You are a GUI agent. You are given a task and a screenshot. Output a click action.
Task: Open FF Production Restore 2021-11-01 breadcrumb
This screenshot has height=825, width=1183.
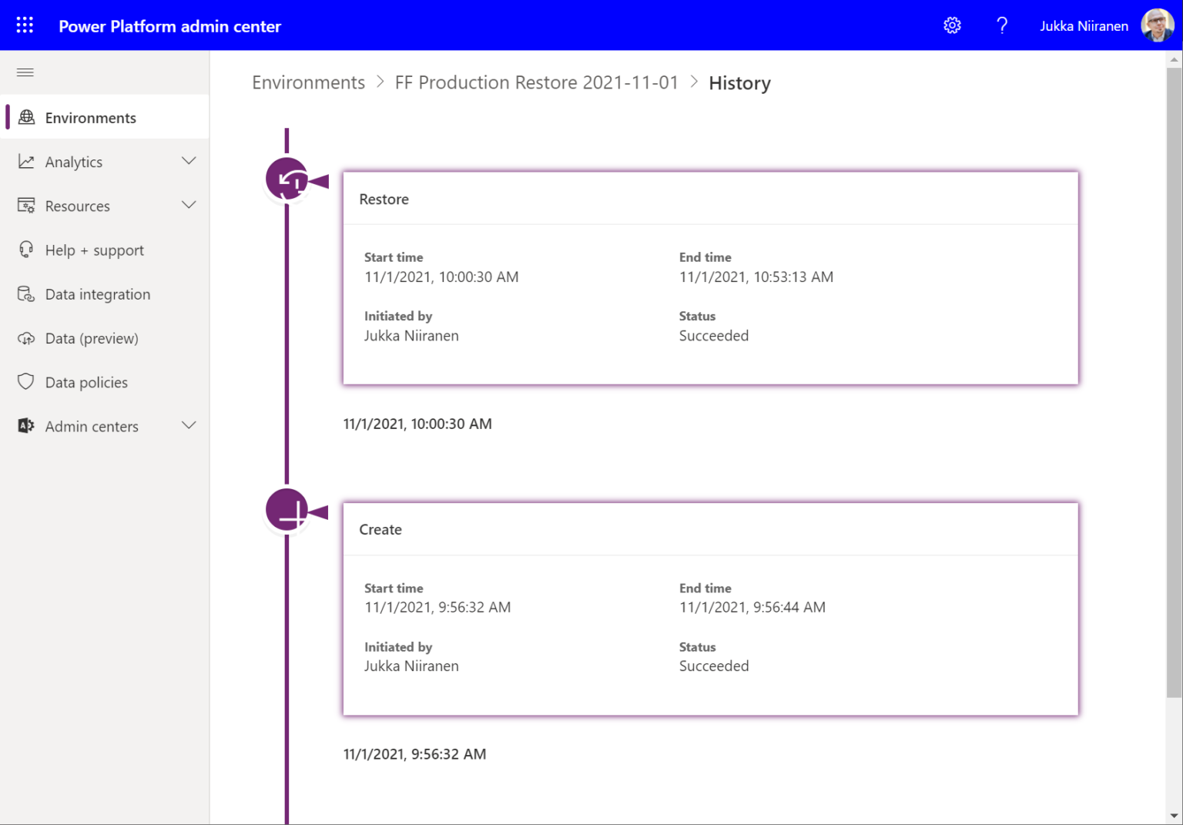536,82
